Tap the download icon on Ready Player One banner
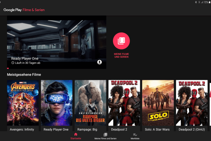Screen dimensions: 211x141 [x=100, y=62]
